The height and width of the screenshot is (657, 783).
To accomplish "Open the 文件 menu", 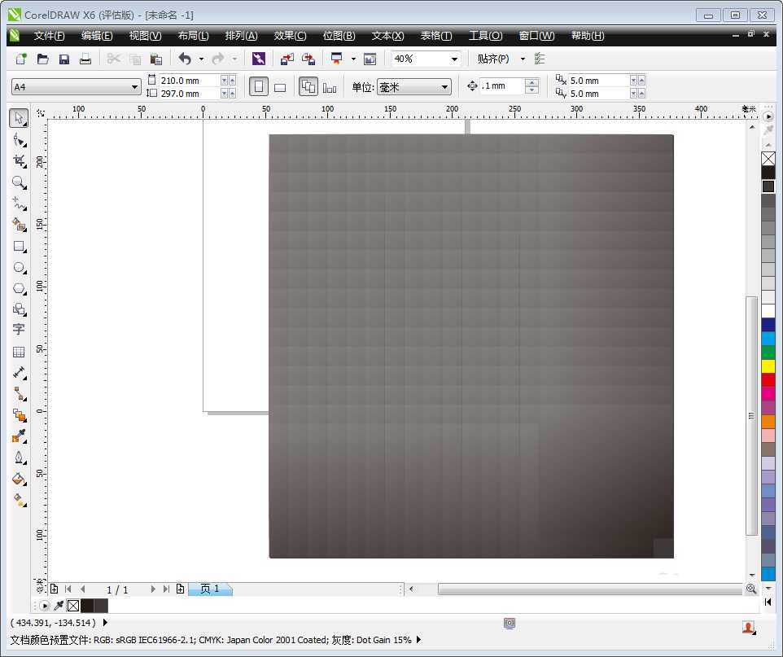I will [x=49, y=35].
